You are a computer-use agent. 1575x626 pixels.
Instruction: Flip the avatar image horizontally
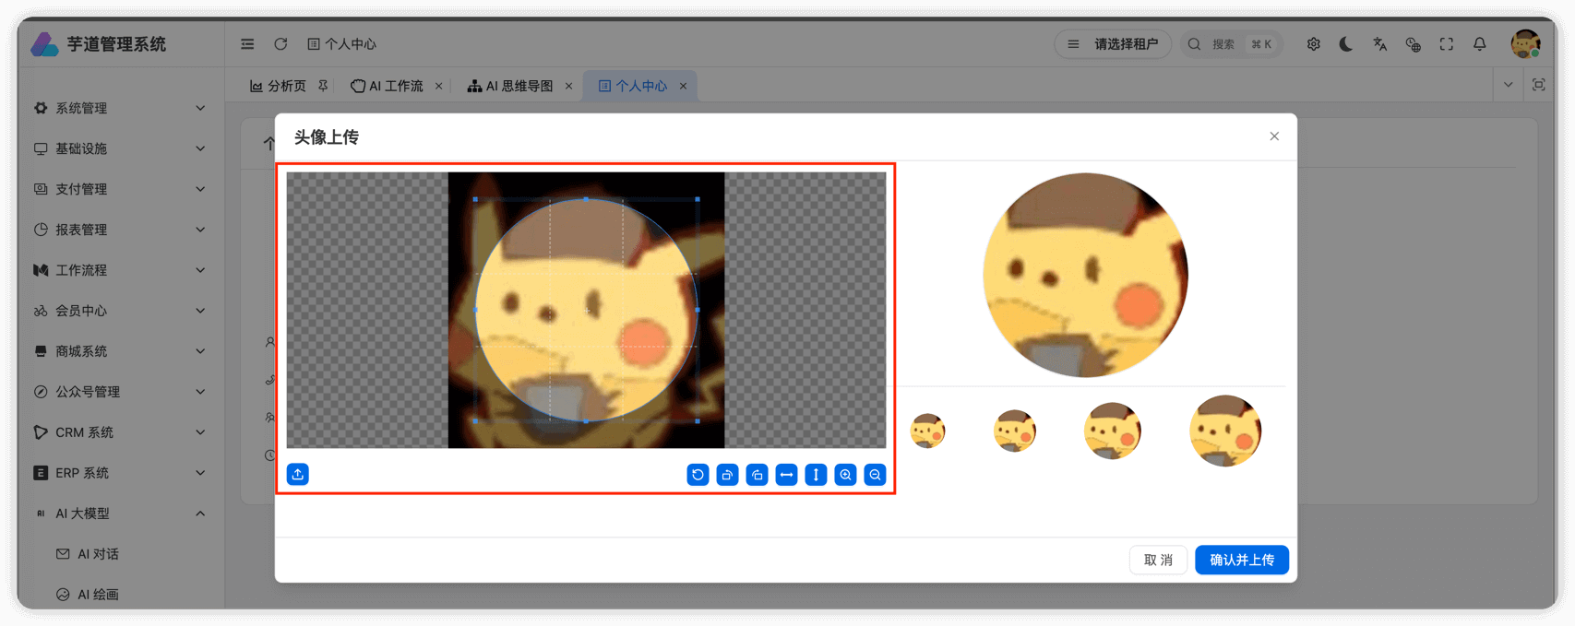786,475
